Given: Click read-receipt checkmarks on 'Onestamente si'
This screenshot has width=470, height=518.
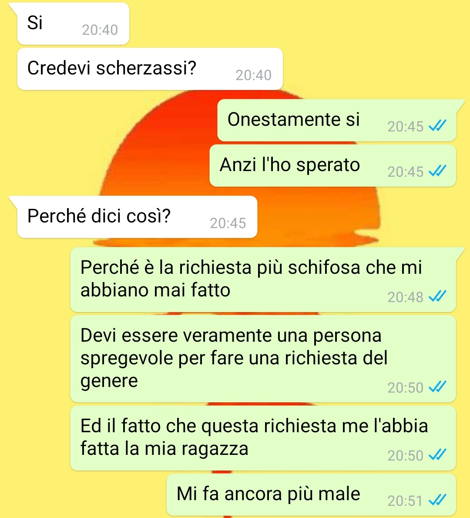Looking at the screenshot, I should click(437, 126).
